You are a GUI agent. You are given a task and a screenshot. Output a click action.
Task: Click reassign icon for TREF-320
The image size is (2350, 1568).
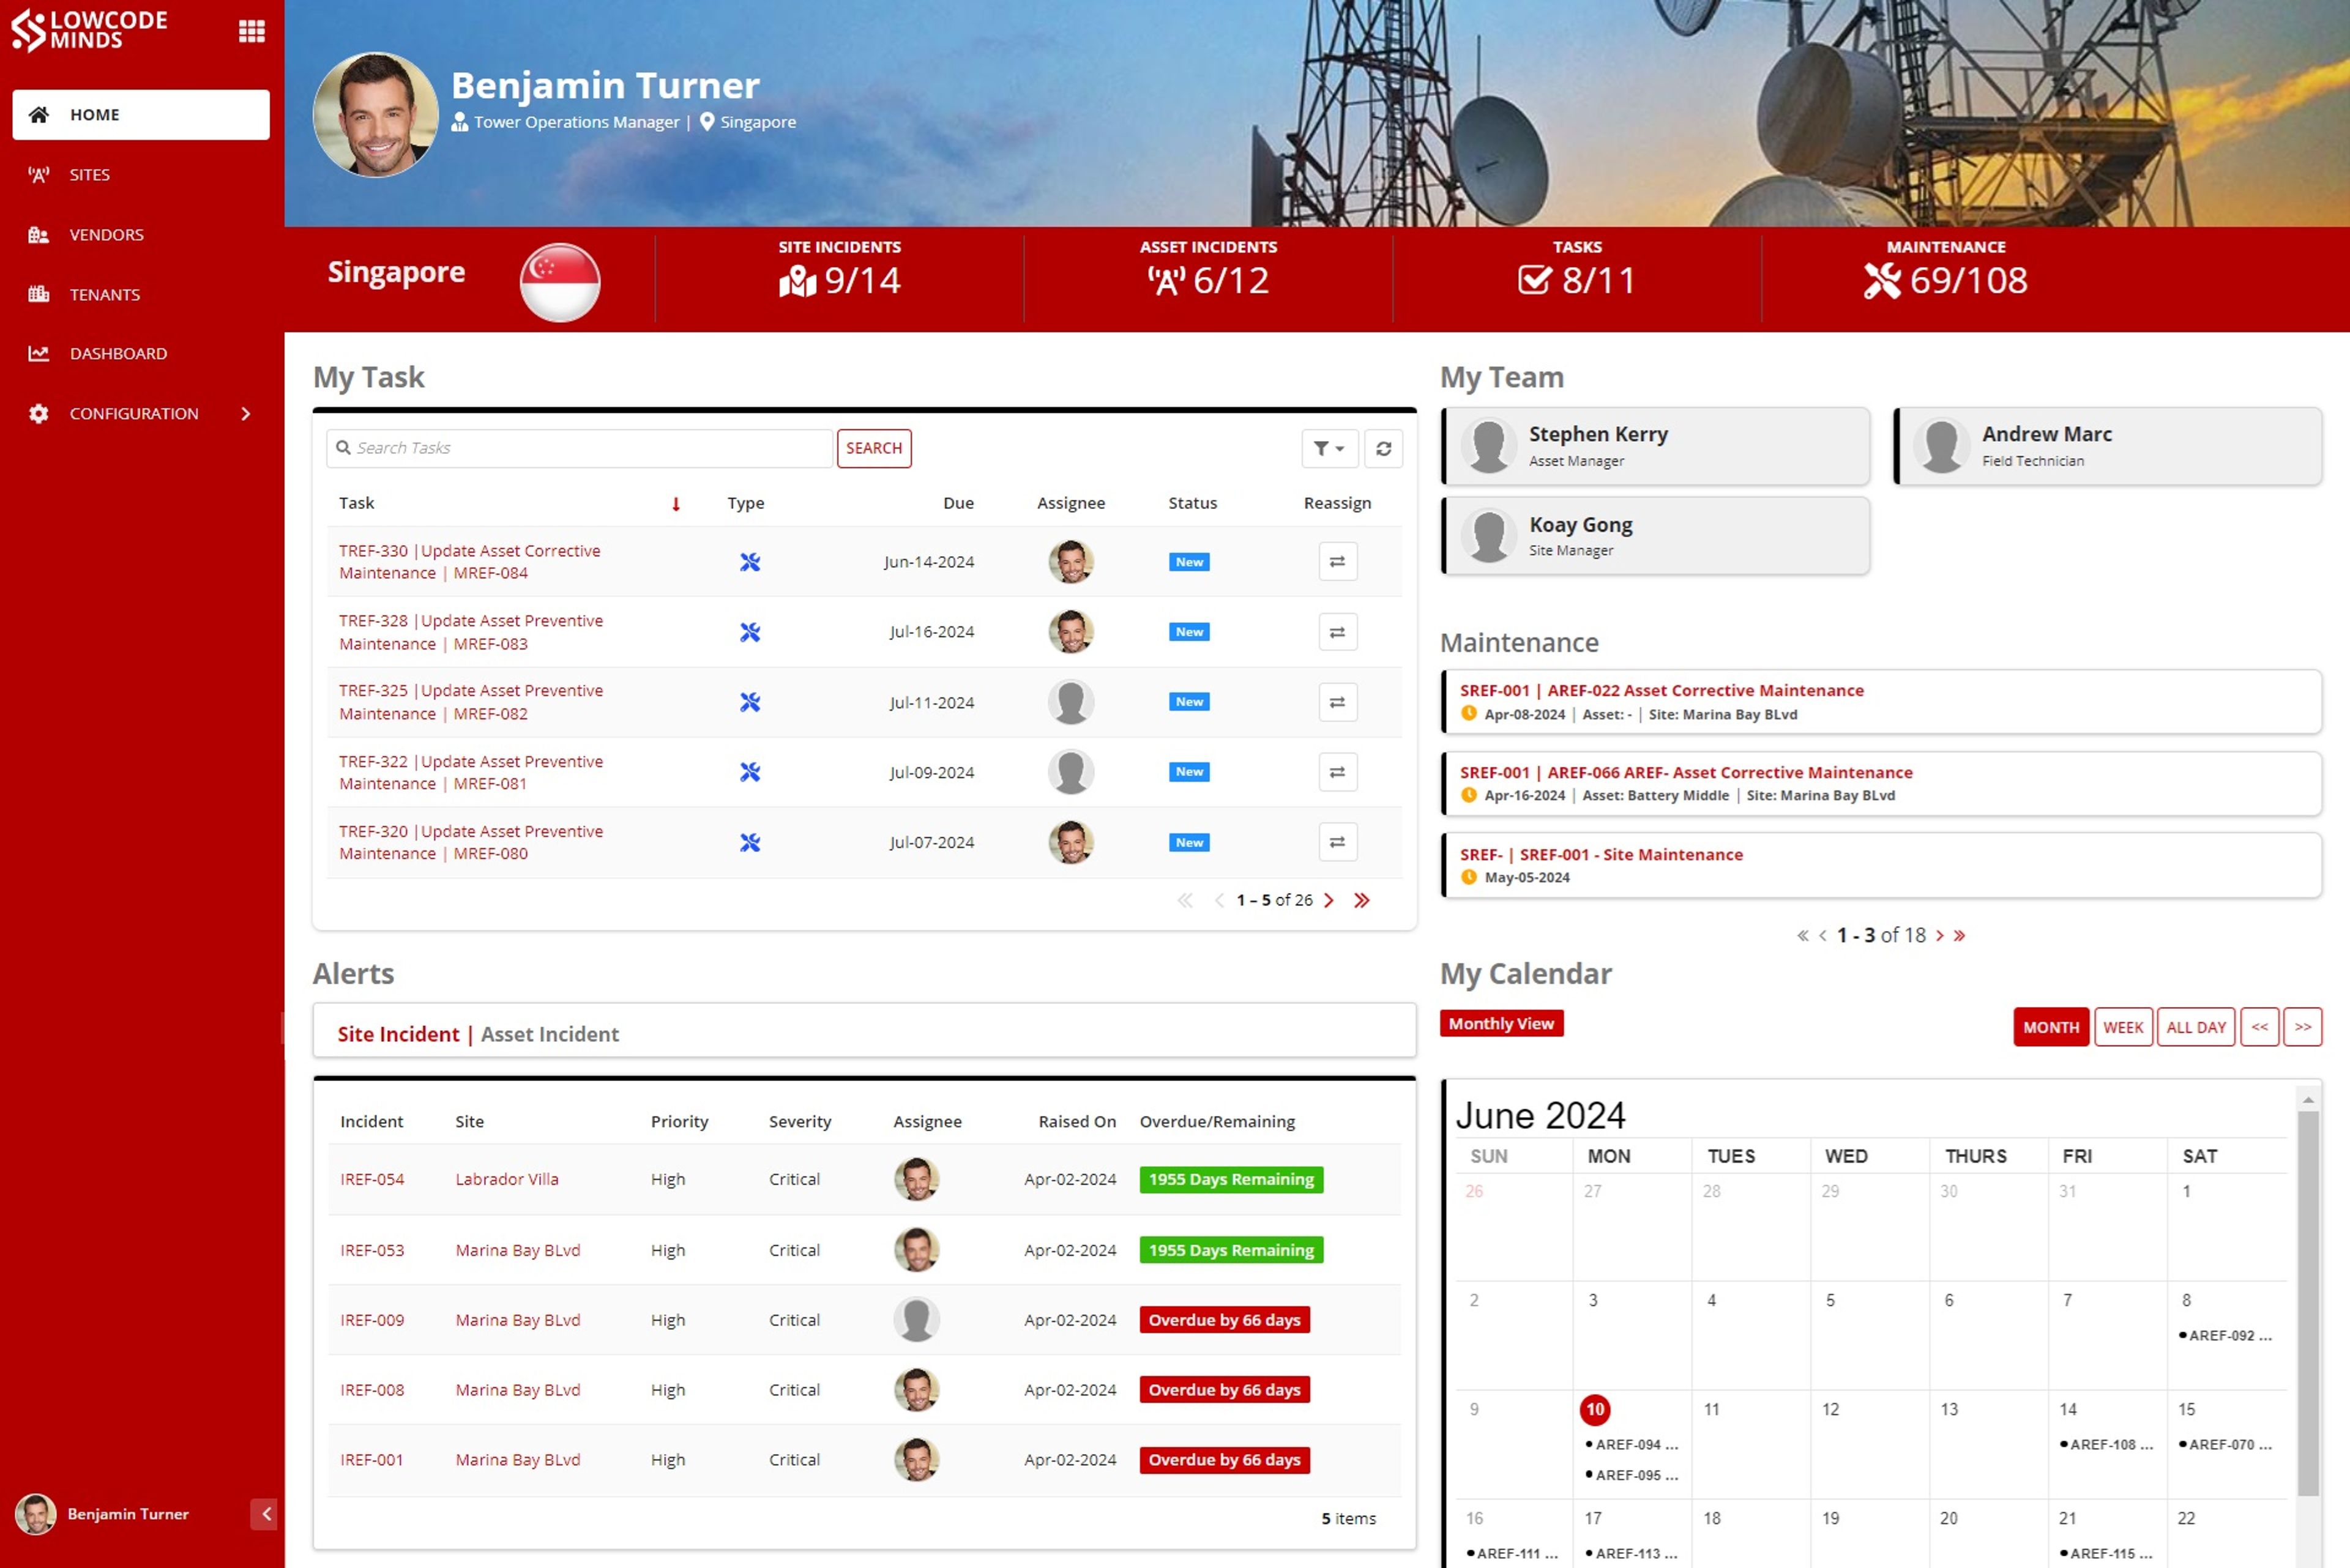point(1338,843)
